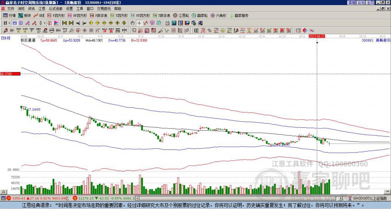Image resolution: width=391 pixels, height=209 pixels.
Task: Click the black left arrow icon
Action: (78, 23)
